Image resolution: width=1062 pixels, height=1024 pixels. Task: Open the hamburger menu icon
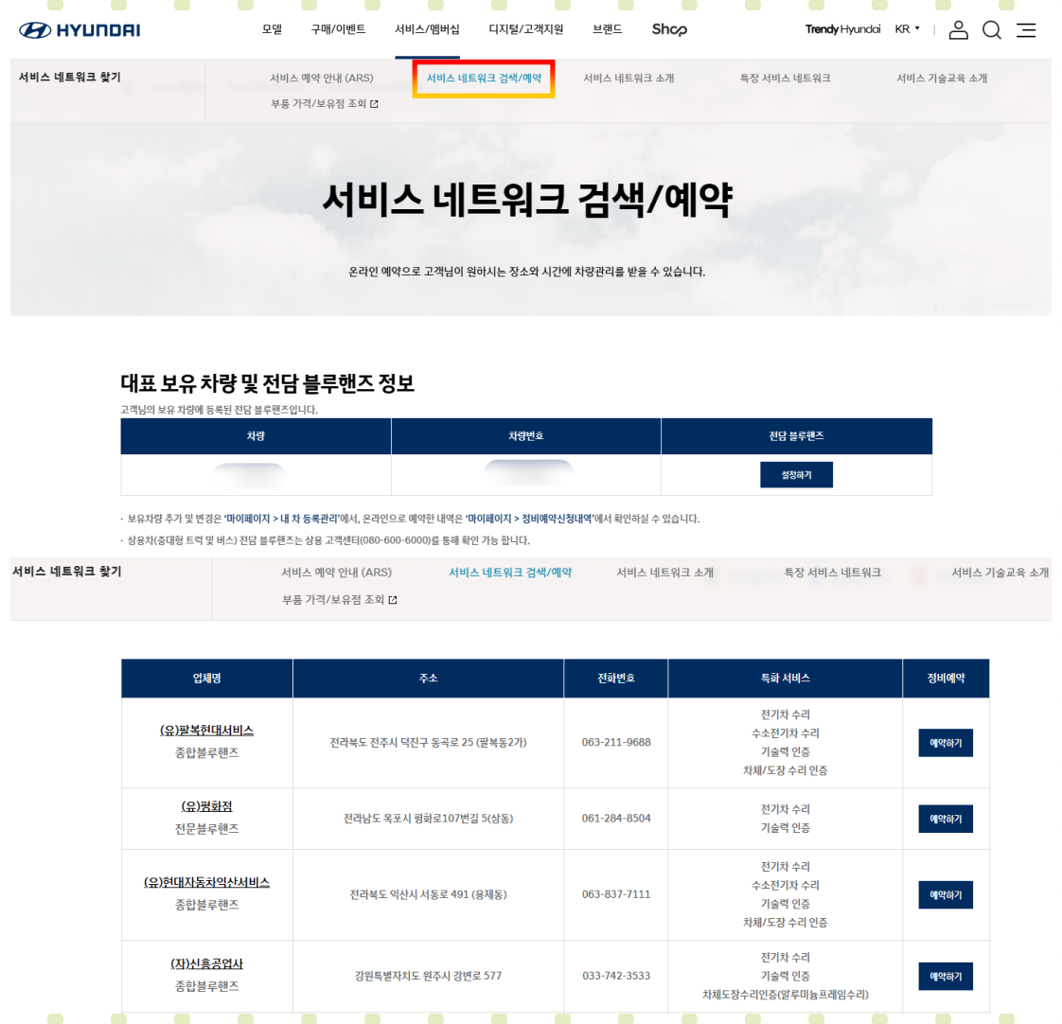[1025, 29]
